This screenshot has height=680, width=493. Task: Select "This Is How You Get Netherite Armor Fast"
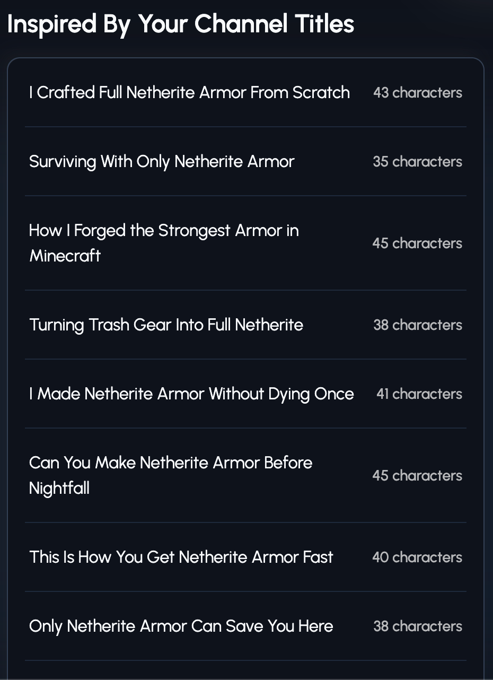coord(181,557)
